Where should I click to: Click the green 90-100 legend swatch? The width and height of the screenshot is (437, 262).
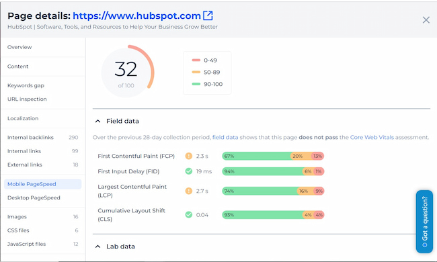(x=196, y=84)
